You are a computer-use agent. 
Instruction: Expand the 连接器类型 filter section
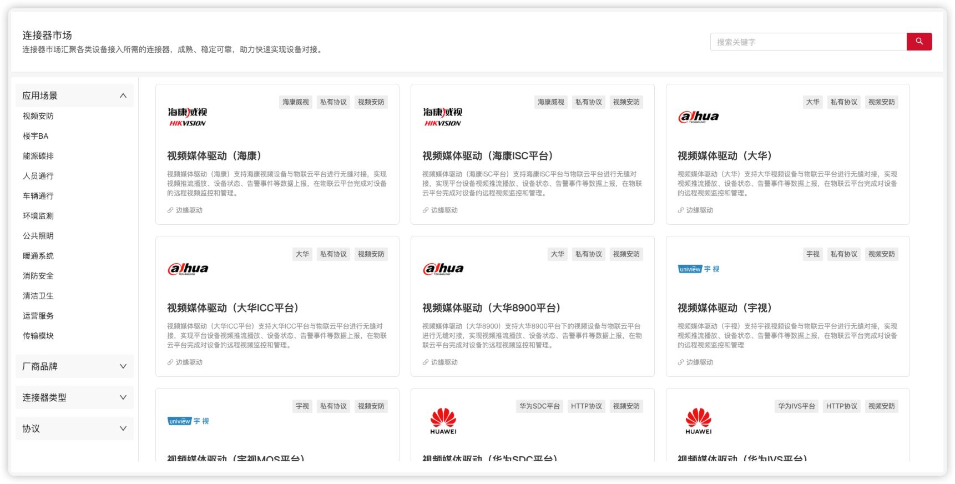[x=123, y=397]
